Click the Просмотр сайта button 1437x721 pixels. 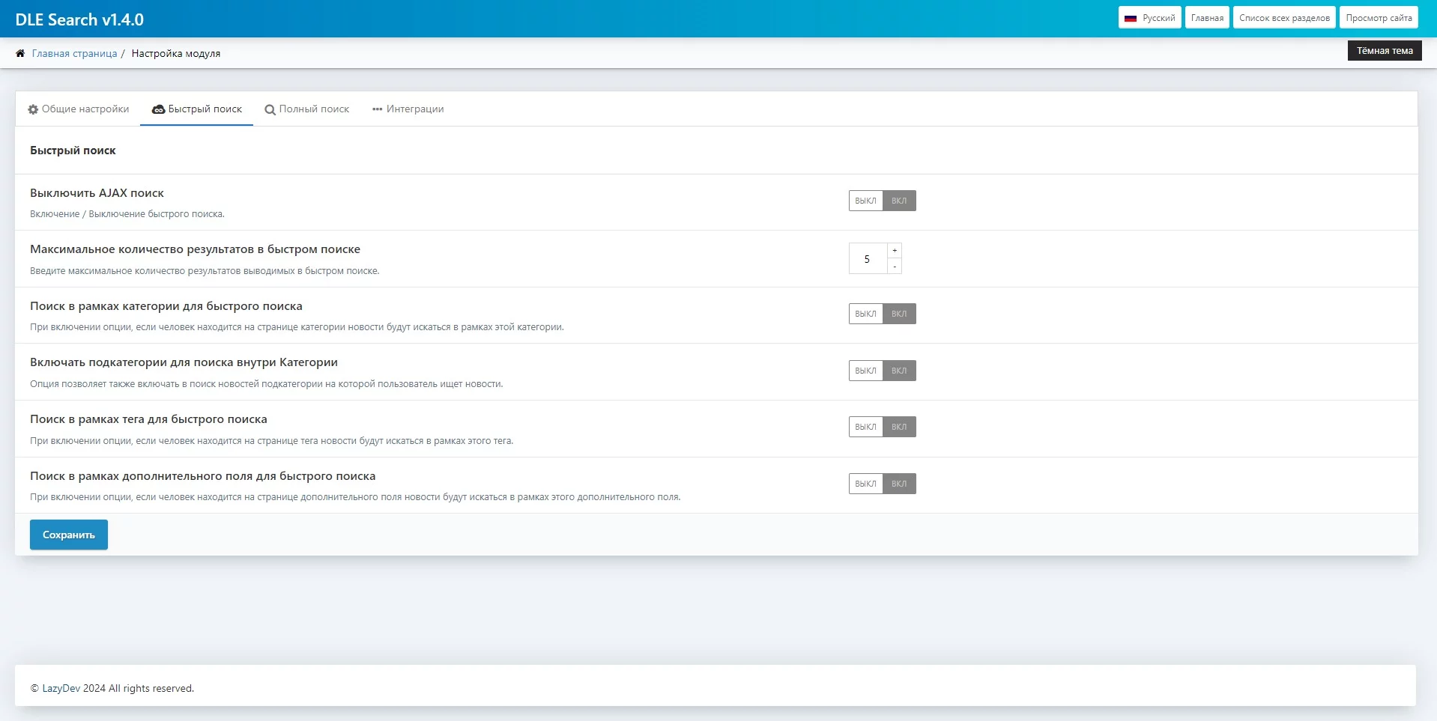click(x=1379, y=18)
